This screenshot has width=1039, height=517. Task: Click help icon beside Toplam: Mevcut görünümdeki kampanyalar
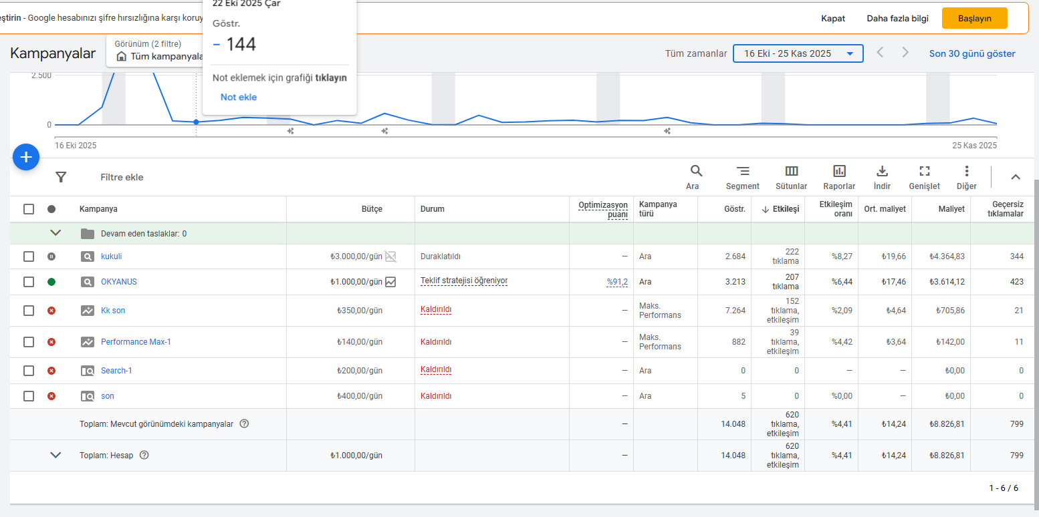pyautogui.click(x=244, y=423)
